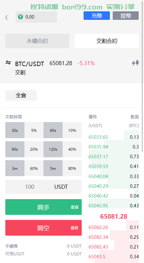The image size is (144, 263).
Task: Choose the 30s delivery time option
Action: (x=15, y=130)
